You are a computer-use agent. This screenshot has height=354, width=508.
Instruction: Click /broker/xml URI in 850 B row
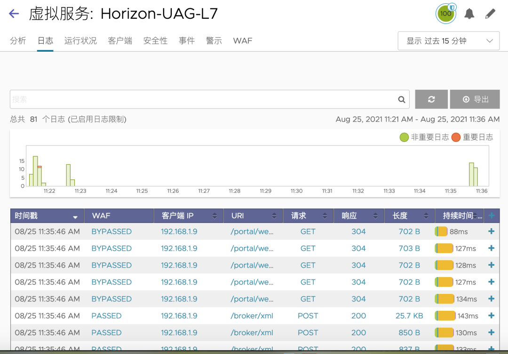coord(252,332)
